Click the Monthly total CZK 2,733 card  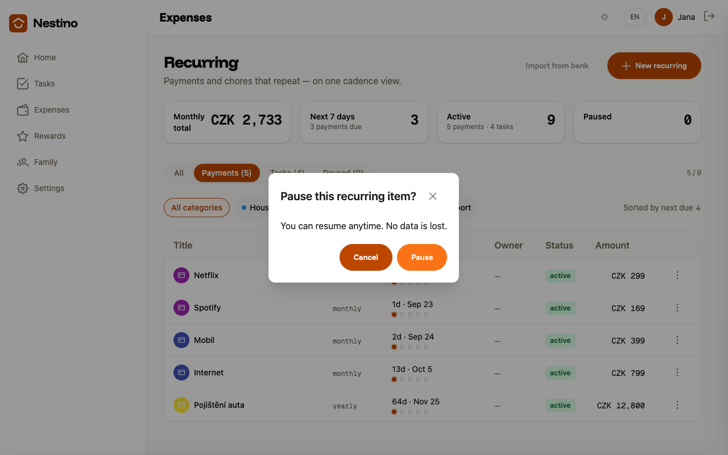click(227, 122)
